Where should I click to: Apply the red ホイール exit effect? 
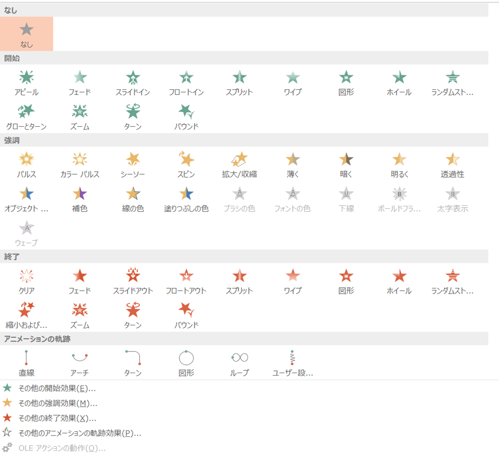[x=399, y=282]
